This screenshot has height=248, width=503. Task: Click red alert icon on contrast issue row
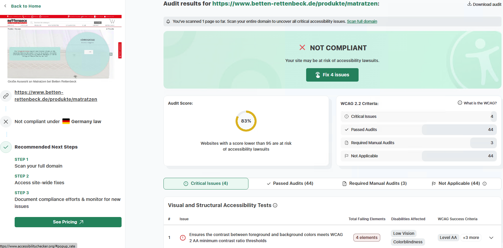(183, 238)
